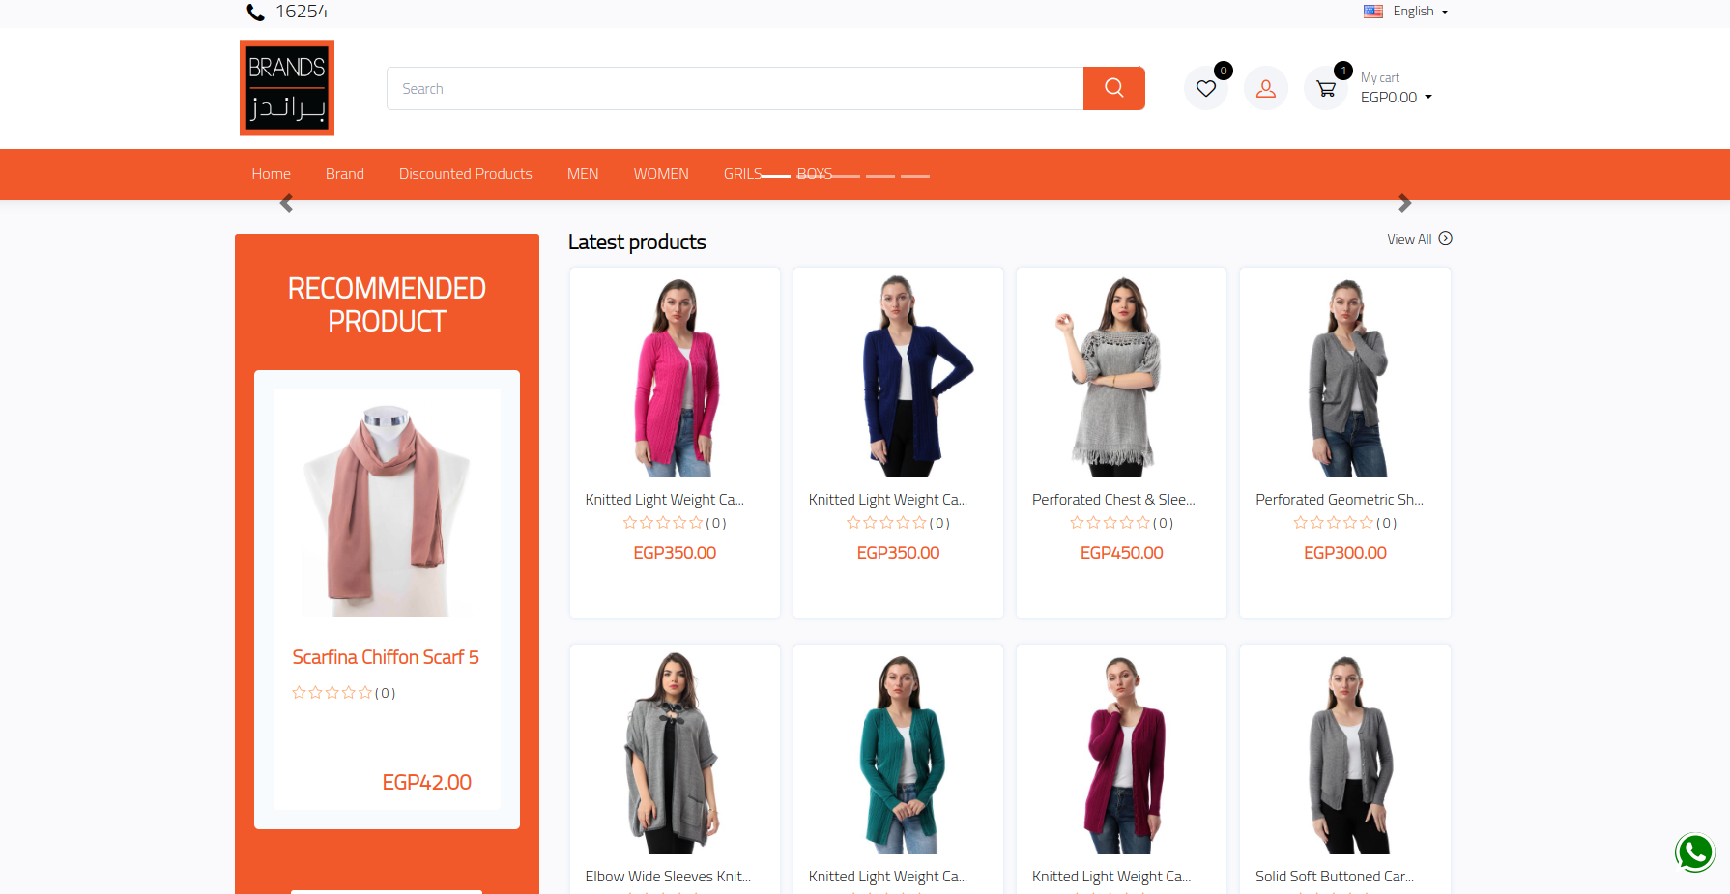Expand the English language dropdown
The width and height of the screenshot is (1730, 894).
(x=1406, y=12)
